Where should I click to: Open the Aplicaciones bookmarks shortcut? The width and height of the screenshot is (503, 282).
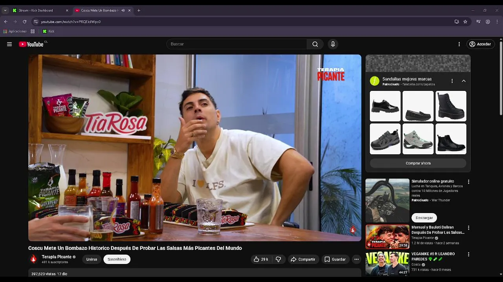(x=15, y=31)
